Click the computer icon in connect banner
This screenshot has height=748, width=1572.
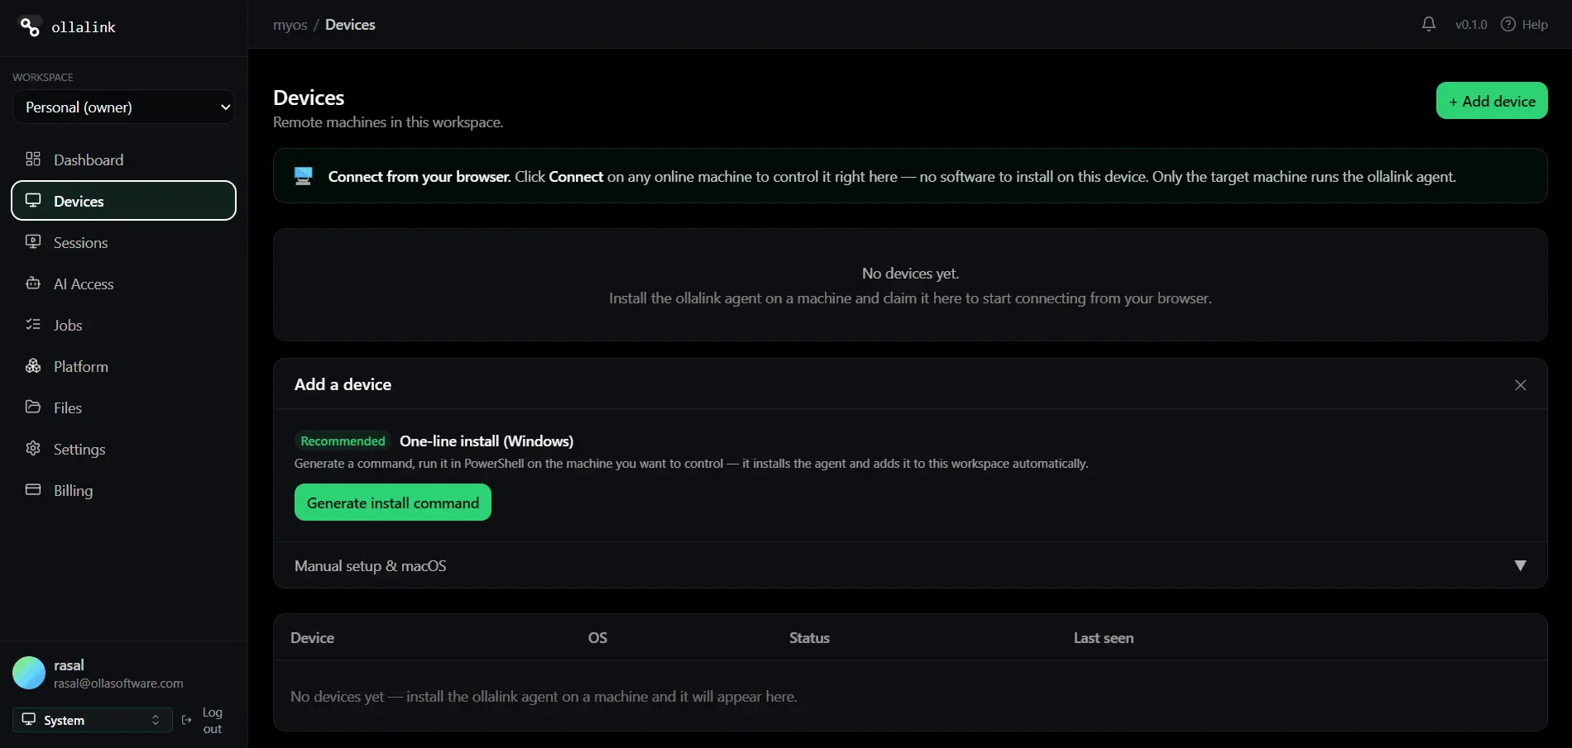click(x=304, y=176)
